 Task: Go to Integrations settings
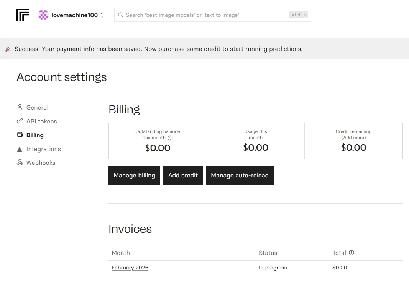[x=44, y=149]
